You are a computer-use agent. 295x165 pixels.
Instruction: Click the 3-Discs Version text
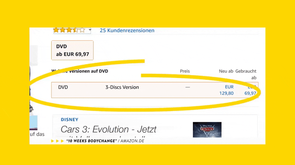pyautogui.click(x=122, y=87)
